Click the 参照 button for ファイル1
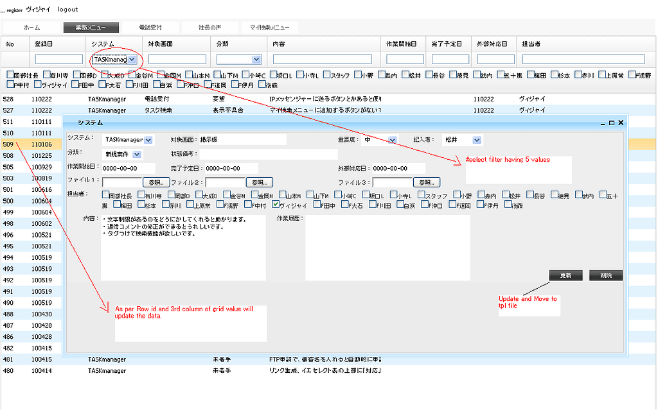Screen dimensions: 658x412 [x=156, y=182]
